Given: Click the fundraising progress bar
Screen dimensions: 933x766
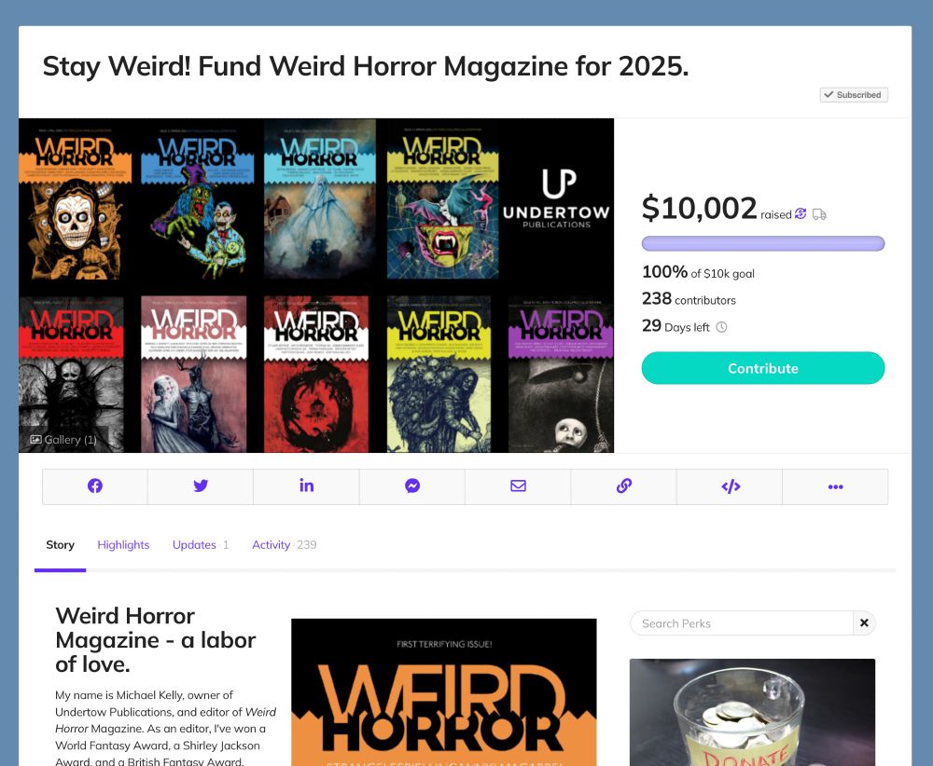Looking at the screenshot, I should pos(763,243).
